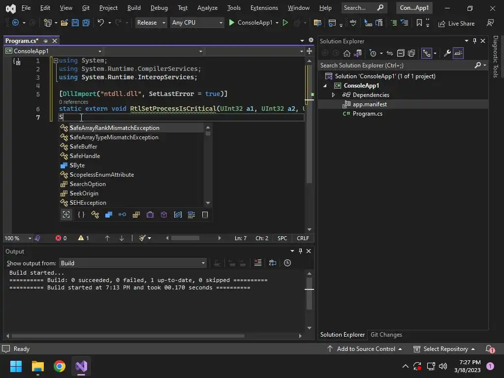Click the errors count indicator showing 0

61,238
